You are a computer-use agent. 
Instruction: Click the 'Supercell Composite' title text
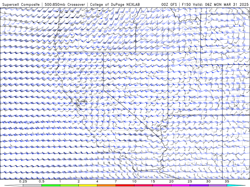coord(21,4)
